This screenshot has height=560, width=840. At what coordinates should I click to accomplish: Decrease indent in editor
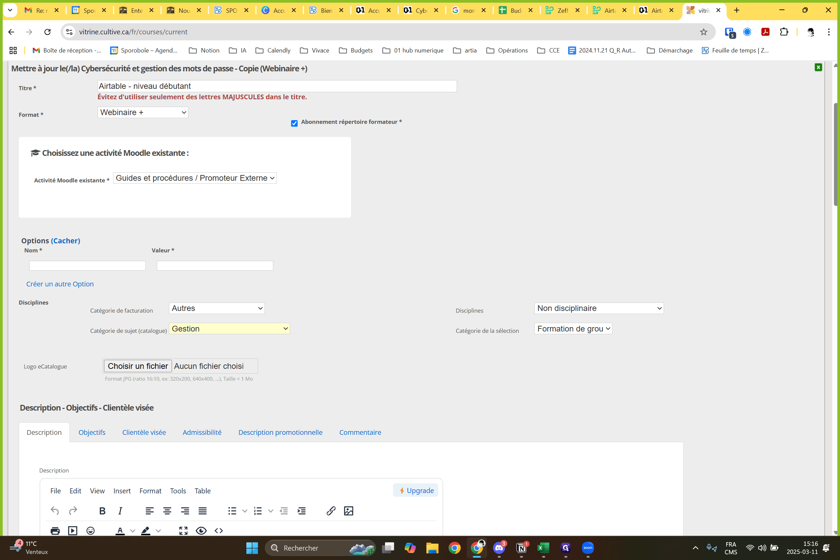(284, 511)
